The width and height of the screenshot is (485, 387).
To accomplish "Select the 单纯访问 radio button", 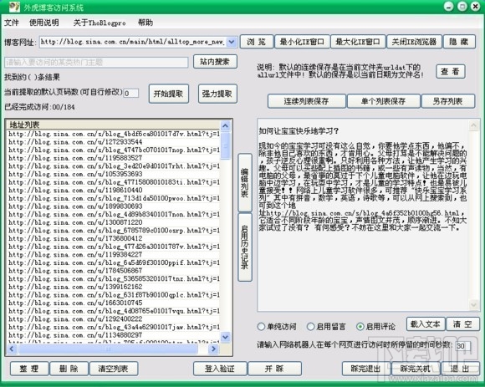I will tap(261, 327).
